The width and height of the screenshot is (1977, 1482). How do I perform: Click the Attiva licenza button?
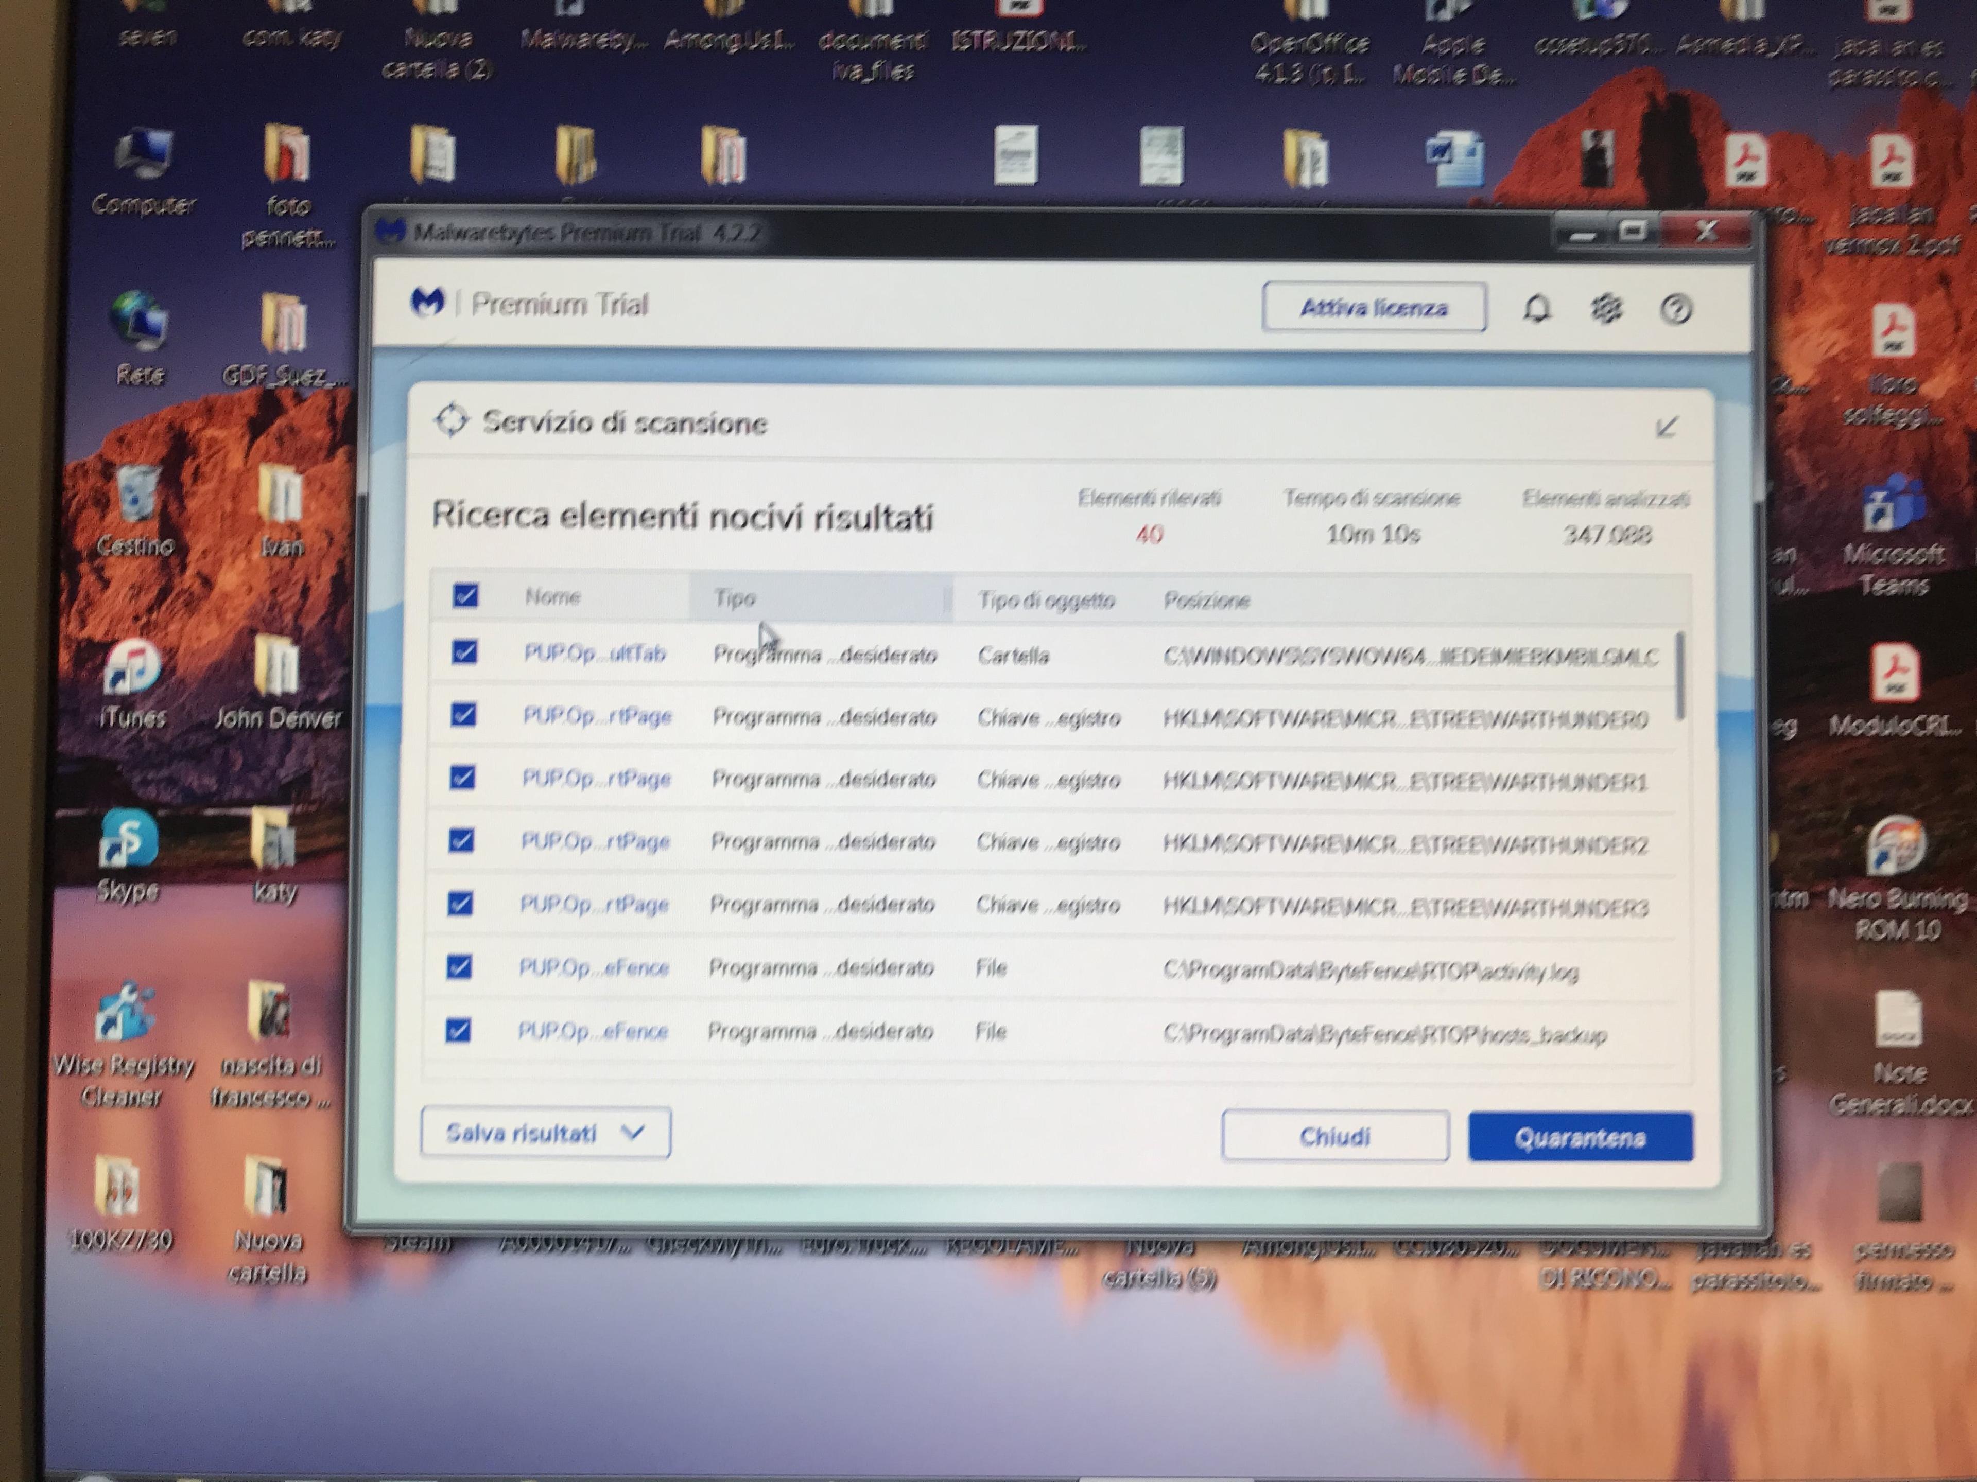1375,307
